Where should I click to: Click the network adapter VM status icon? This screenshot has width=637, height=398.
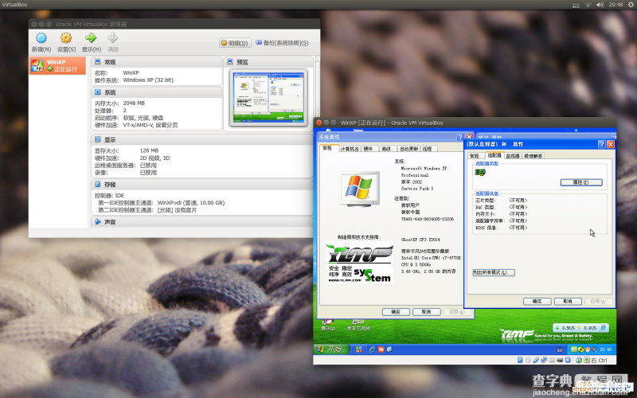click(x=544, y=361)
